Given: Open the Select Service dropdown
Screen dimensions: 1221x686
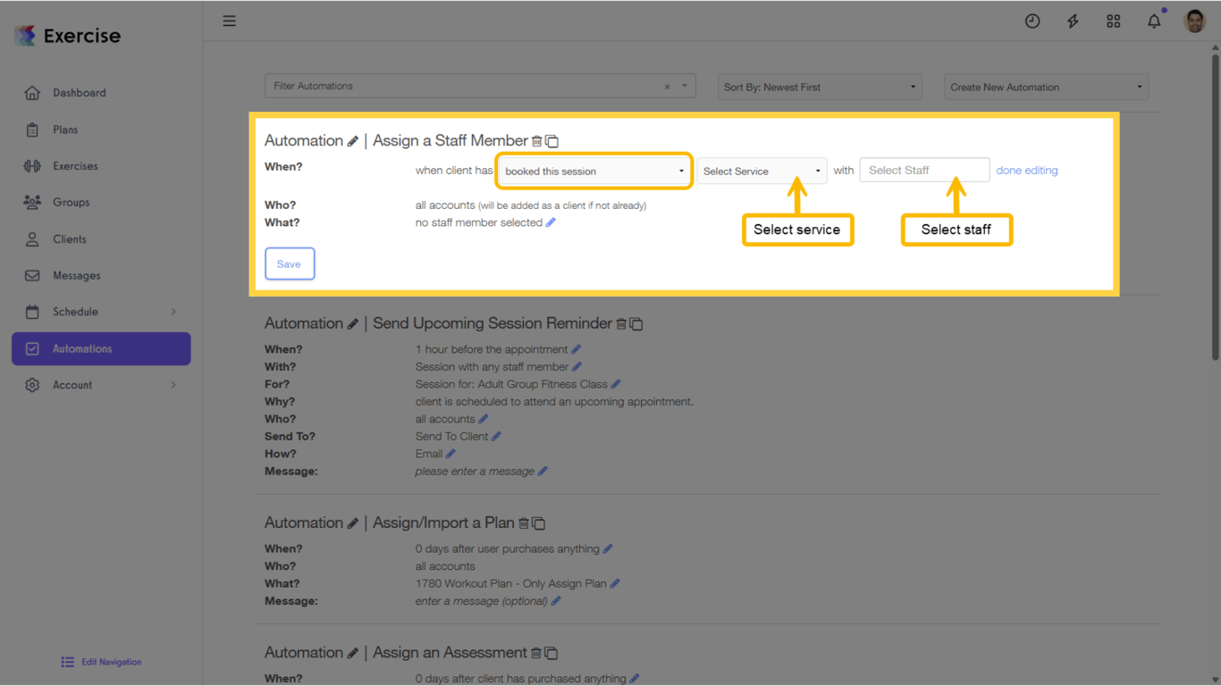Looking at the screenshot, I should point(762,170).
